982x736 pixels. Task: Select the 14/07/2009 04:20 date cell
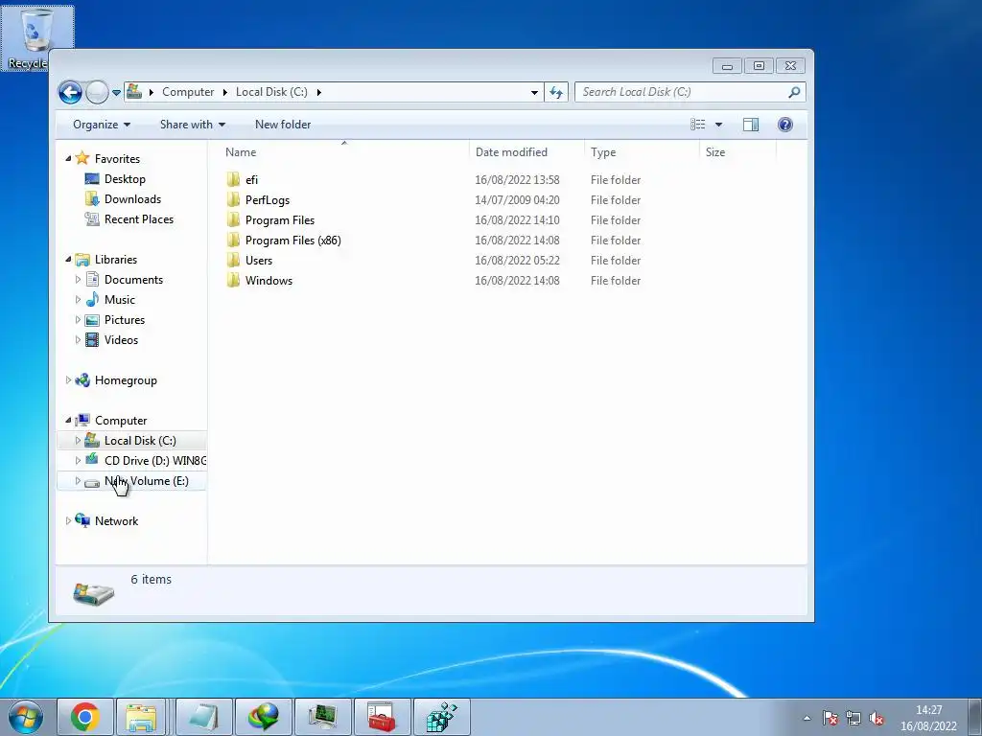coord(517,200)
